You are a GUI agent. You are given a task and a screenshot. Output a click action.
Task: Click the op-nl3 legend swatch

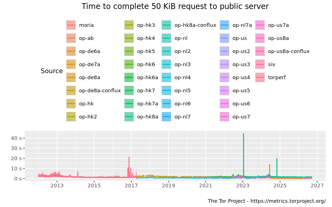click(x=167, y=64)
